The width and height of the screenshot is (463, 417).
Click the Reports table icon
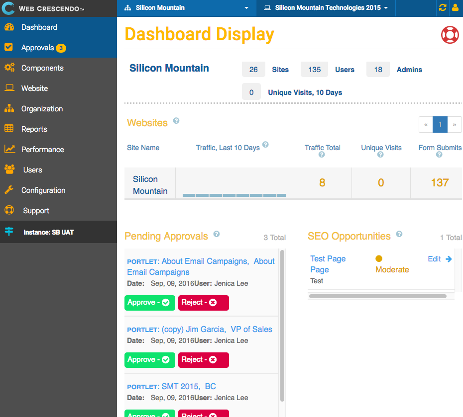pyautogui.click(x=9, y=128)
